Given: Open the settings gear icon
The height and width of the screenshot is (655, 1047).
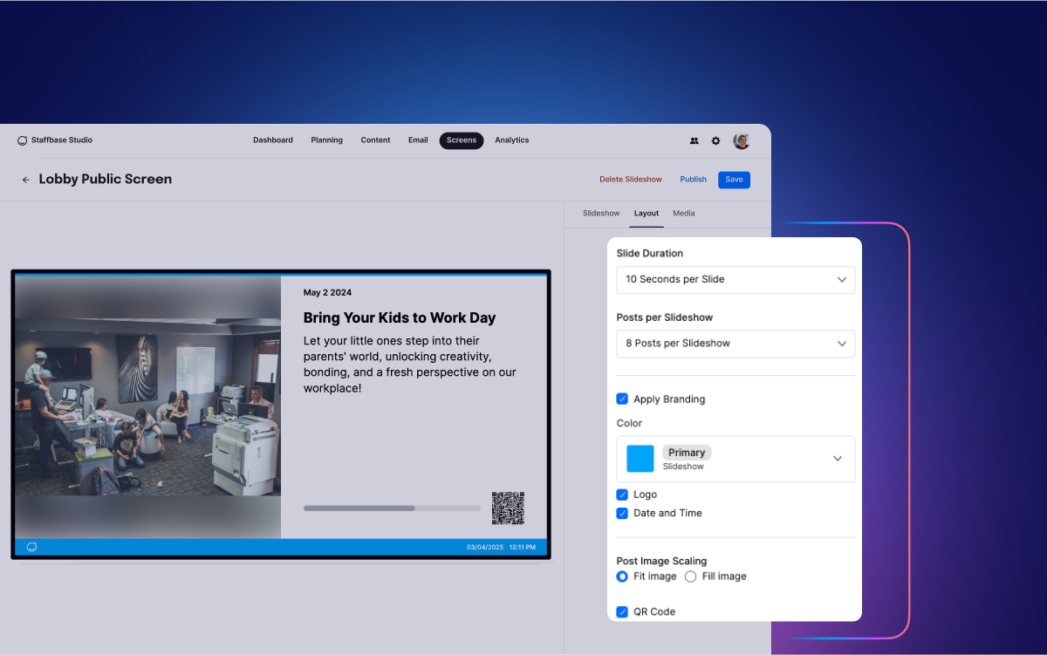Looking at the screenshot, I should (x=715, y=140).
